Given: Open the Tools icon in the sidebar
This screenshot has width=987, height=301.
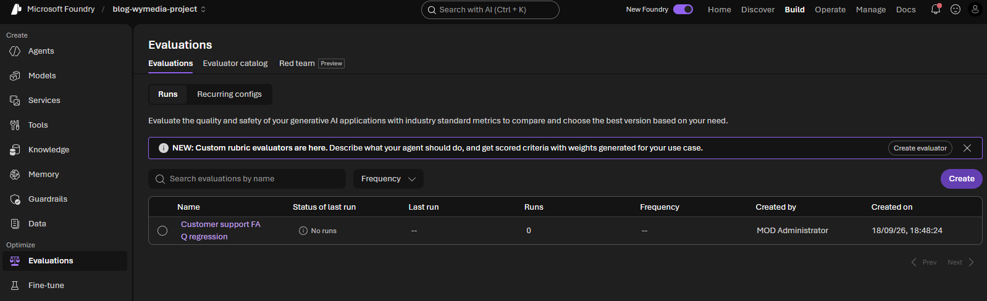Looking at the screenshot, I should tap(15, 125).
